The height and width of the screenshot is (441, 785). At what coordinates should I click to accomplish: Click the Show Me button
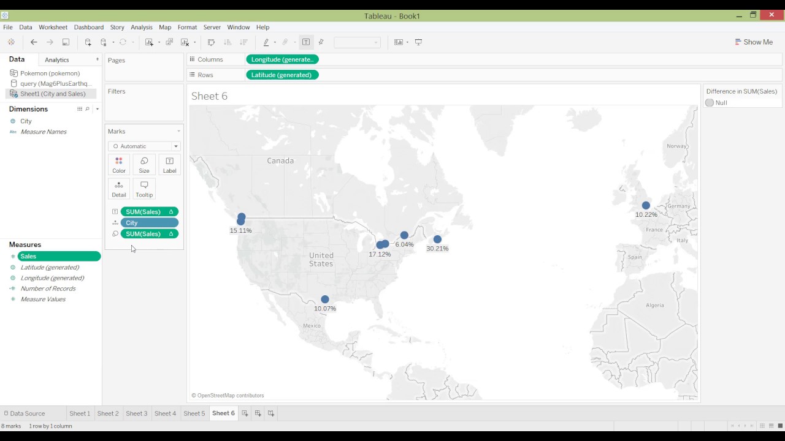point(754,42)
